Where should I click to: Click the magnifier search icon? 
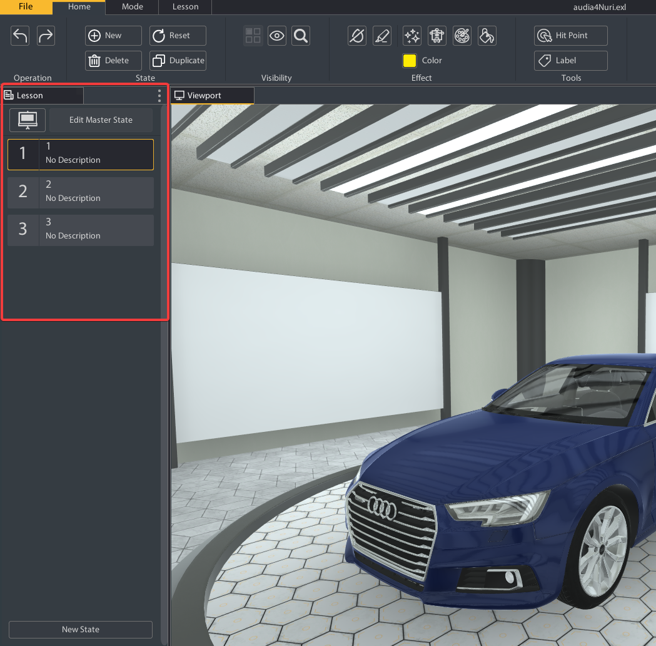pyautogui.click(x=301, y=36)
